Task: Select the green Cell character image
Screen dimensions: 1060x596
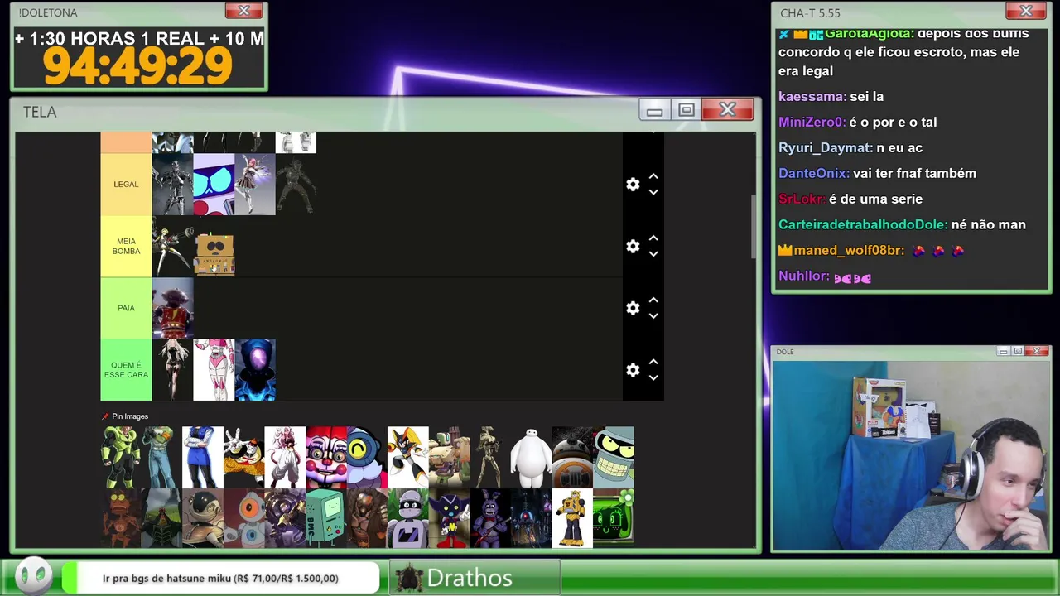Action: tap(121, 457)
